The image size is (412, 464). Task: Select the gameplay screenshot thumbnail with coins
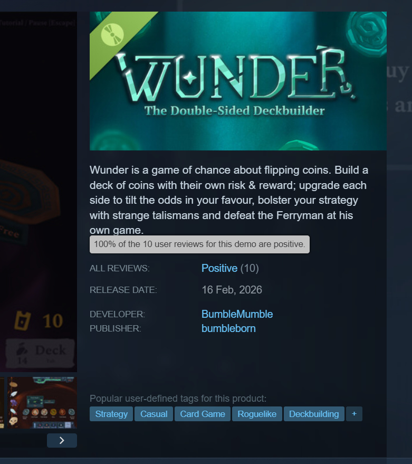pos(42,402)
